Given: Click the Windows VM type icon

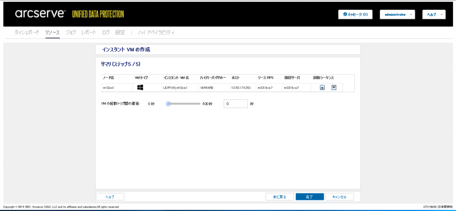Looking at the screenshot, I should coord(140,87).
